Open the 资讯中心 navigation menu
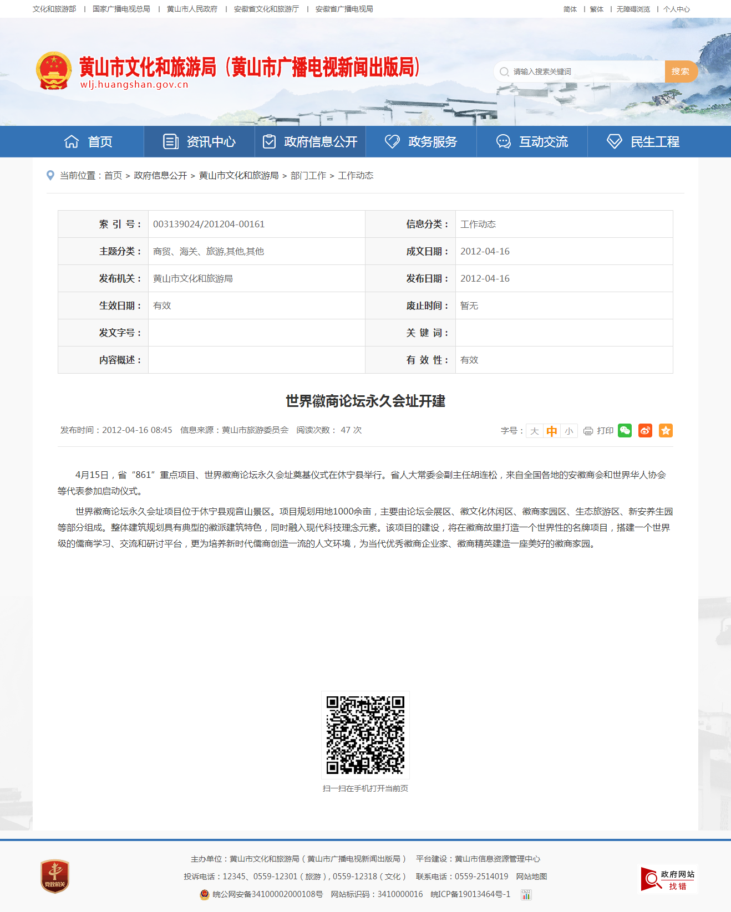The image size is (731, 912). [x=200, y=142]
